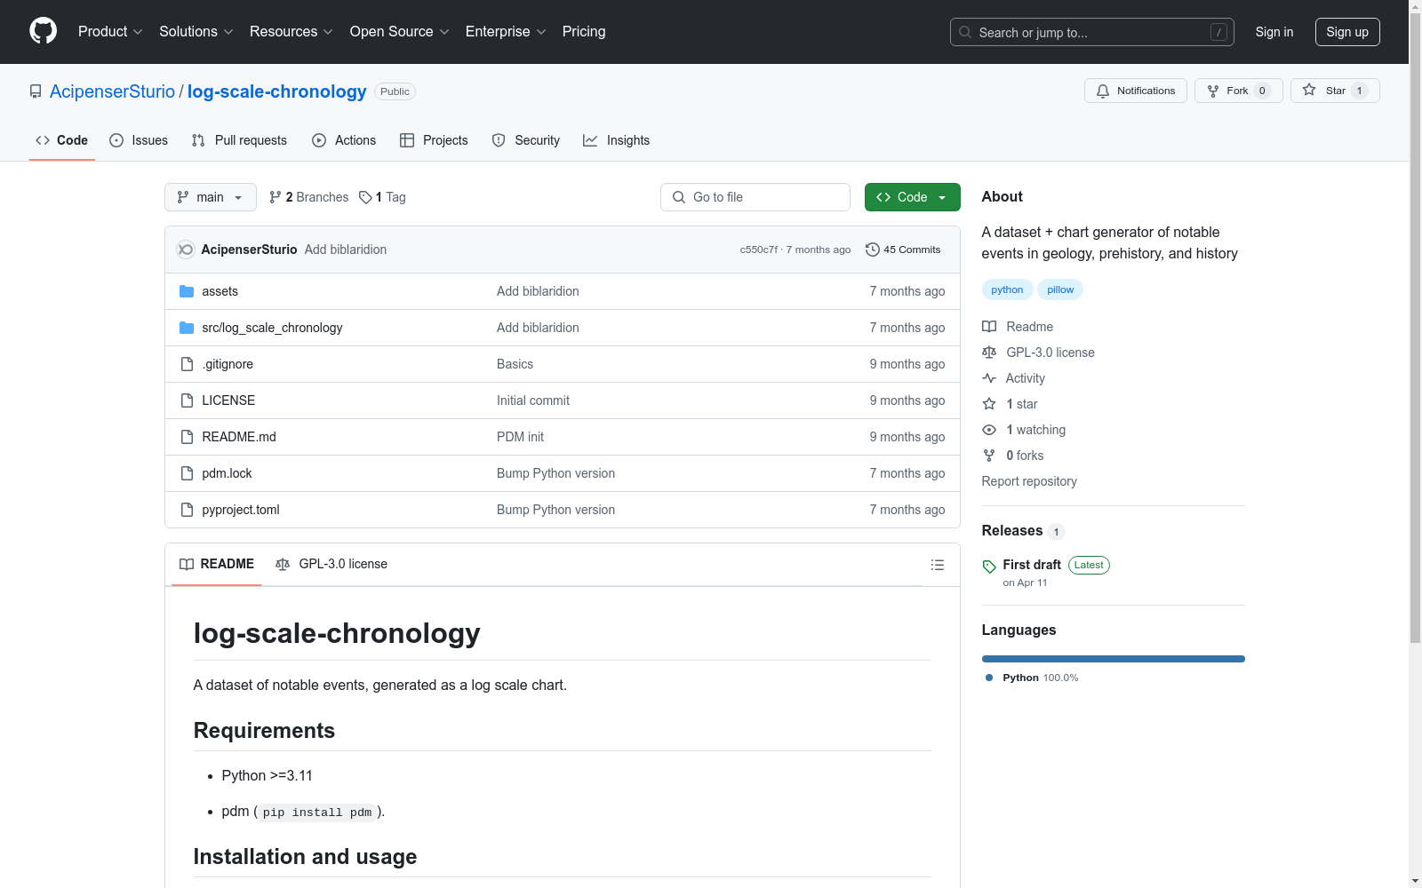This screenshot has height=888, width=1422.
Task: Click the README.md file icon
Action: point(187,437)
